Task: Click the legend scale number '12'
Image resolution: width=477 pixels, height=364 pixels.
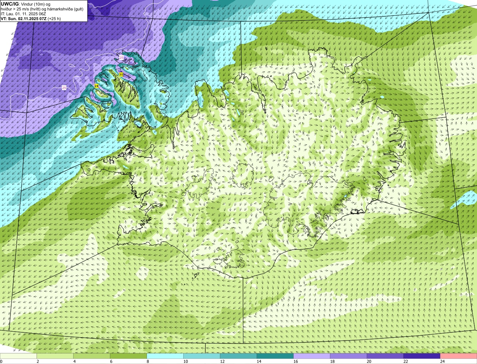Action: pyautogui.click(x=222, y=361)
